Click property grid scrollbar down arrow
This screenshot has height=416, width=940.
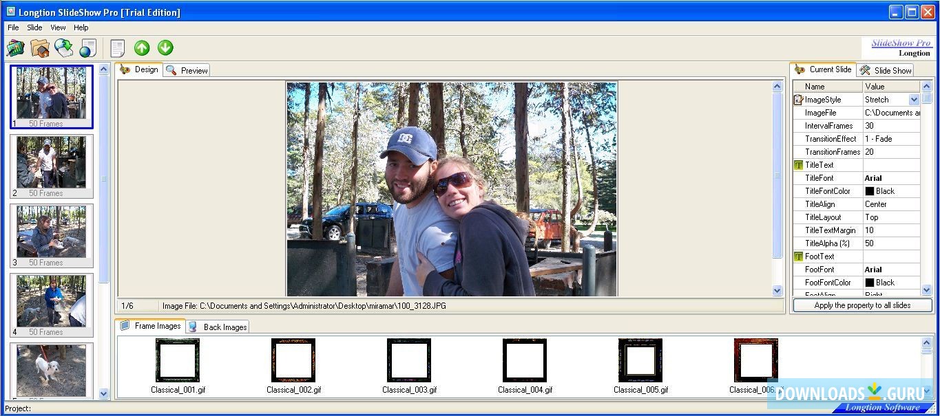pyautogui.click(x=927, y=290)
